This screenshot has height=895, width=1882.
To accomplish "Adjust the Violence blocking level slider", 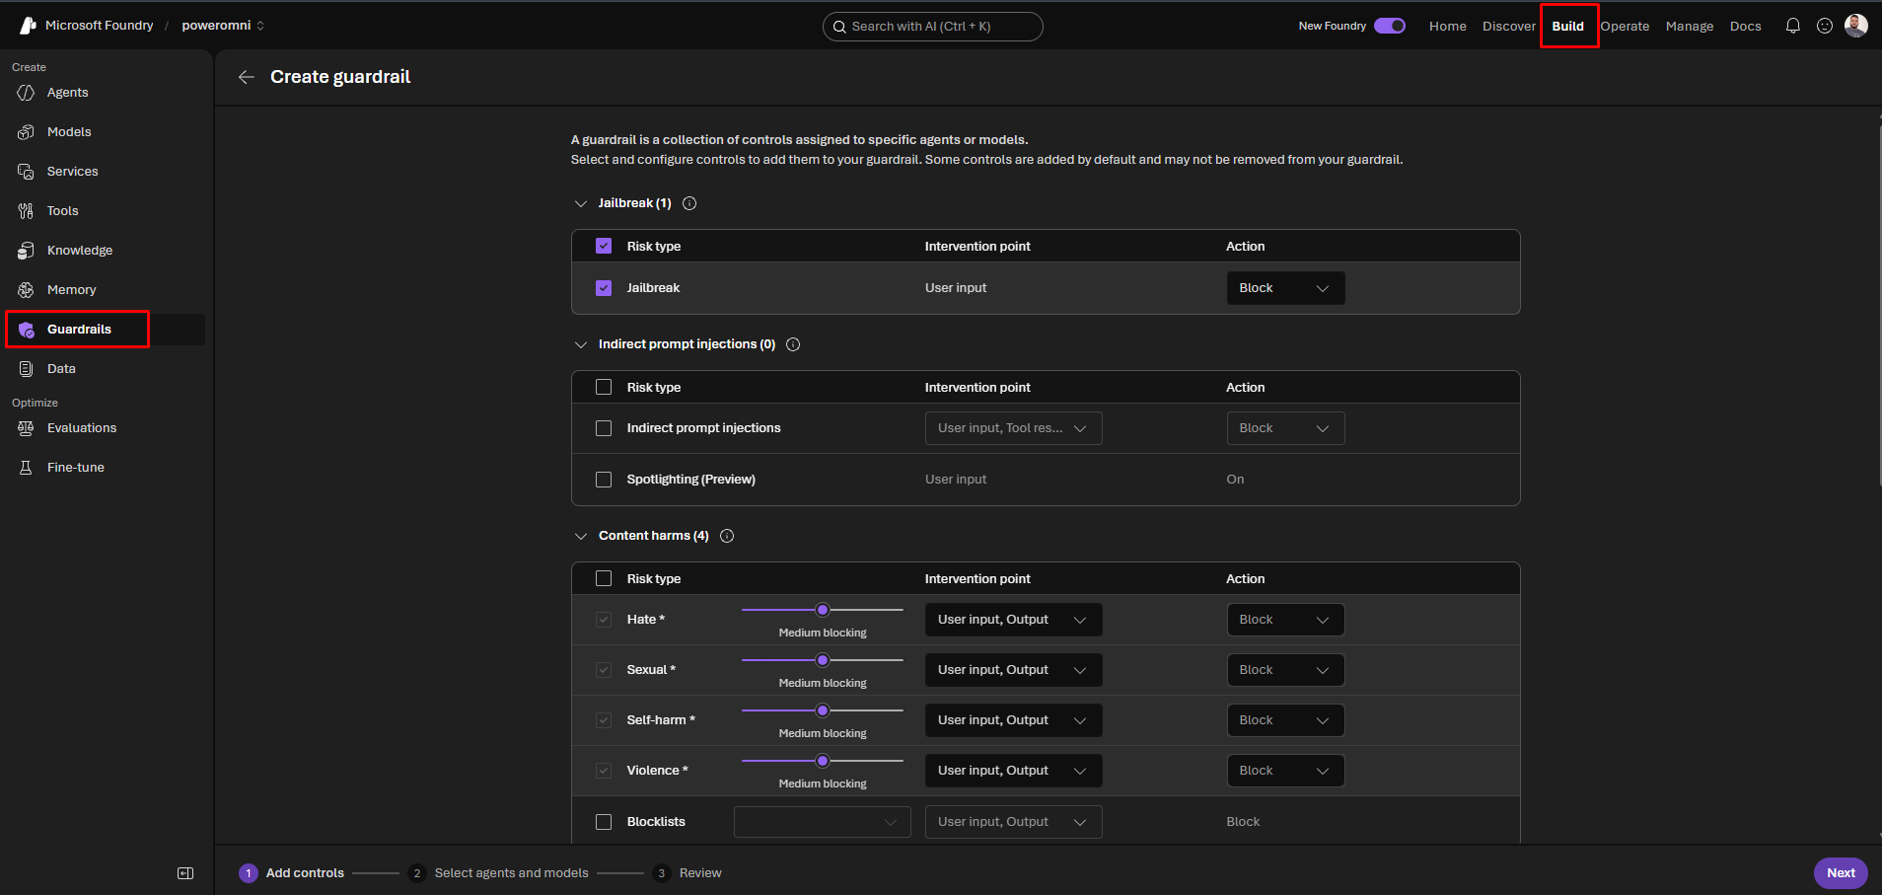I will [x=823, y=761].
